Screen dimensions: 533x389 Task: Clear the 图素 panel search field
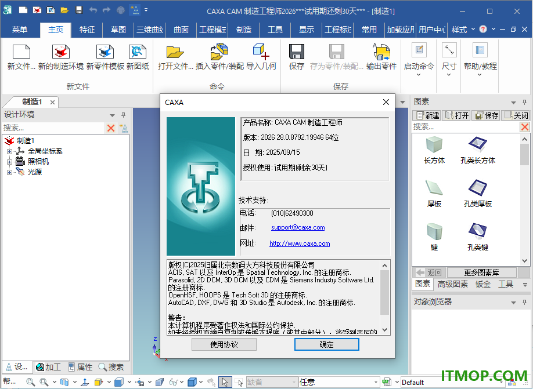tap(525, 127)
